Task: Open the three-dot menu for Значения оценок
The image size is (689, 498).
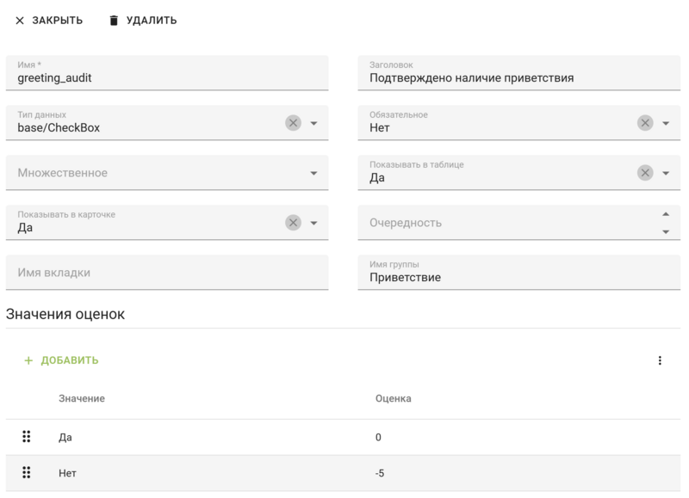Action: [x=660, y=360]
